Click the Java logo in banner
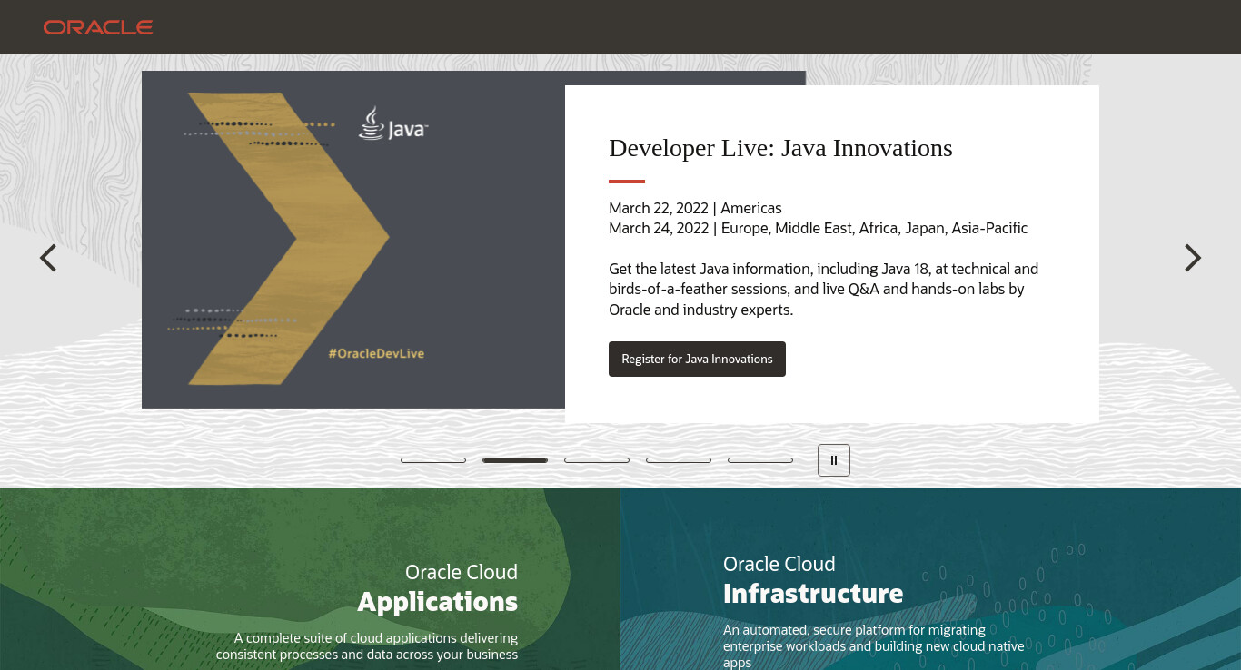Viewport: 1241px width, 670px height. (392, 123)
